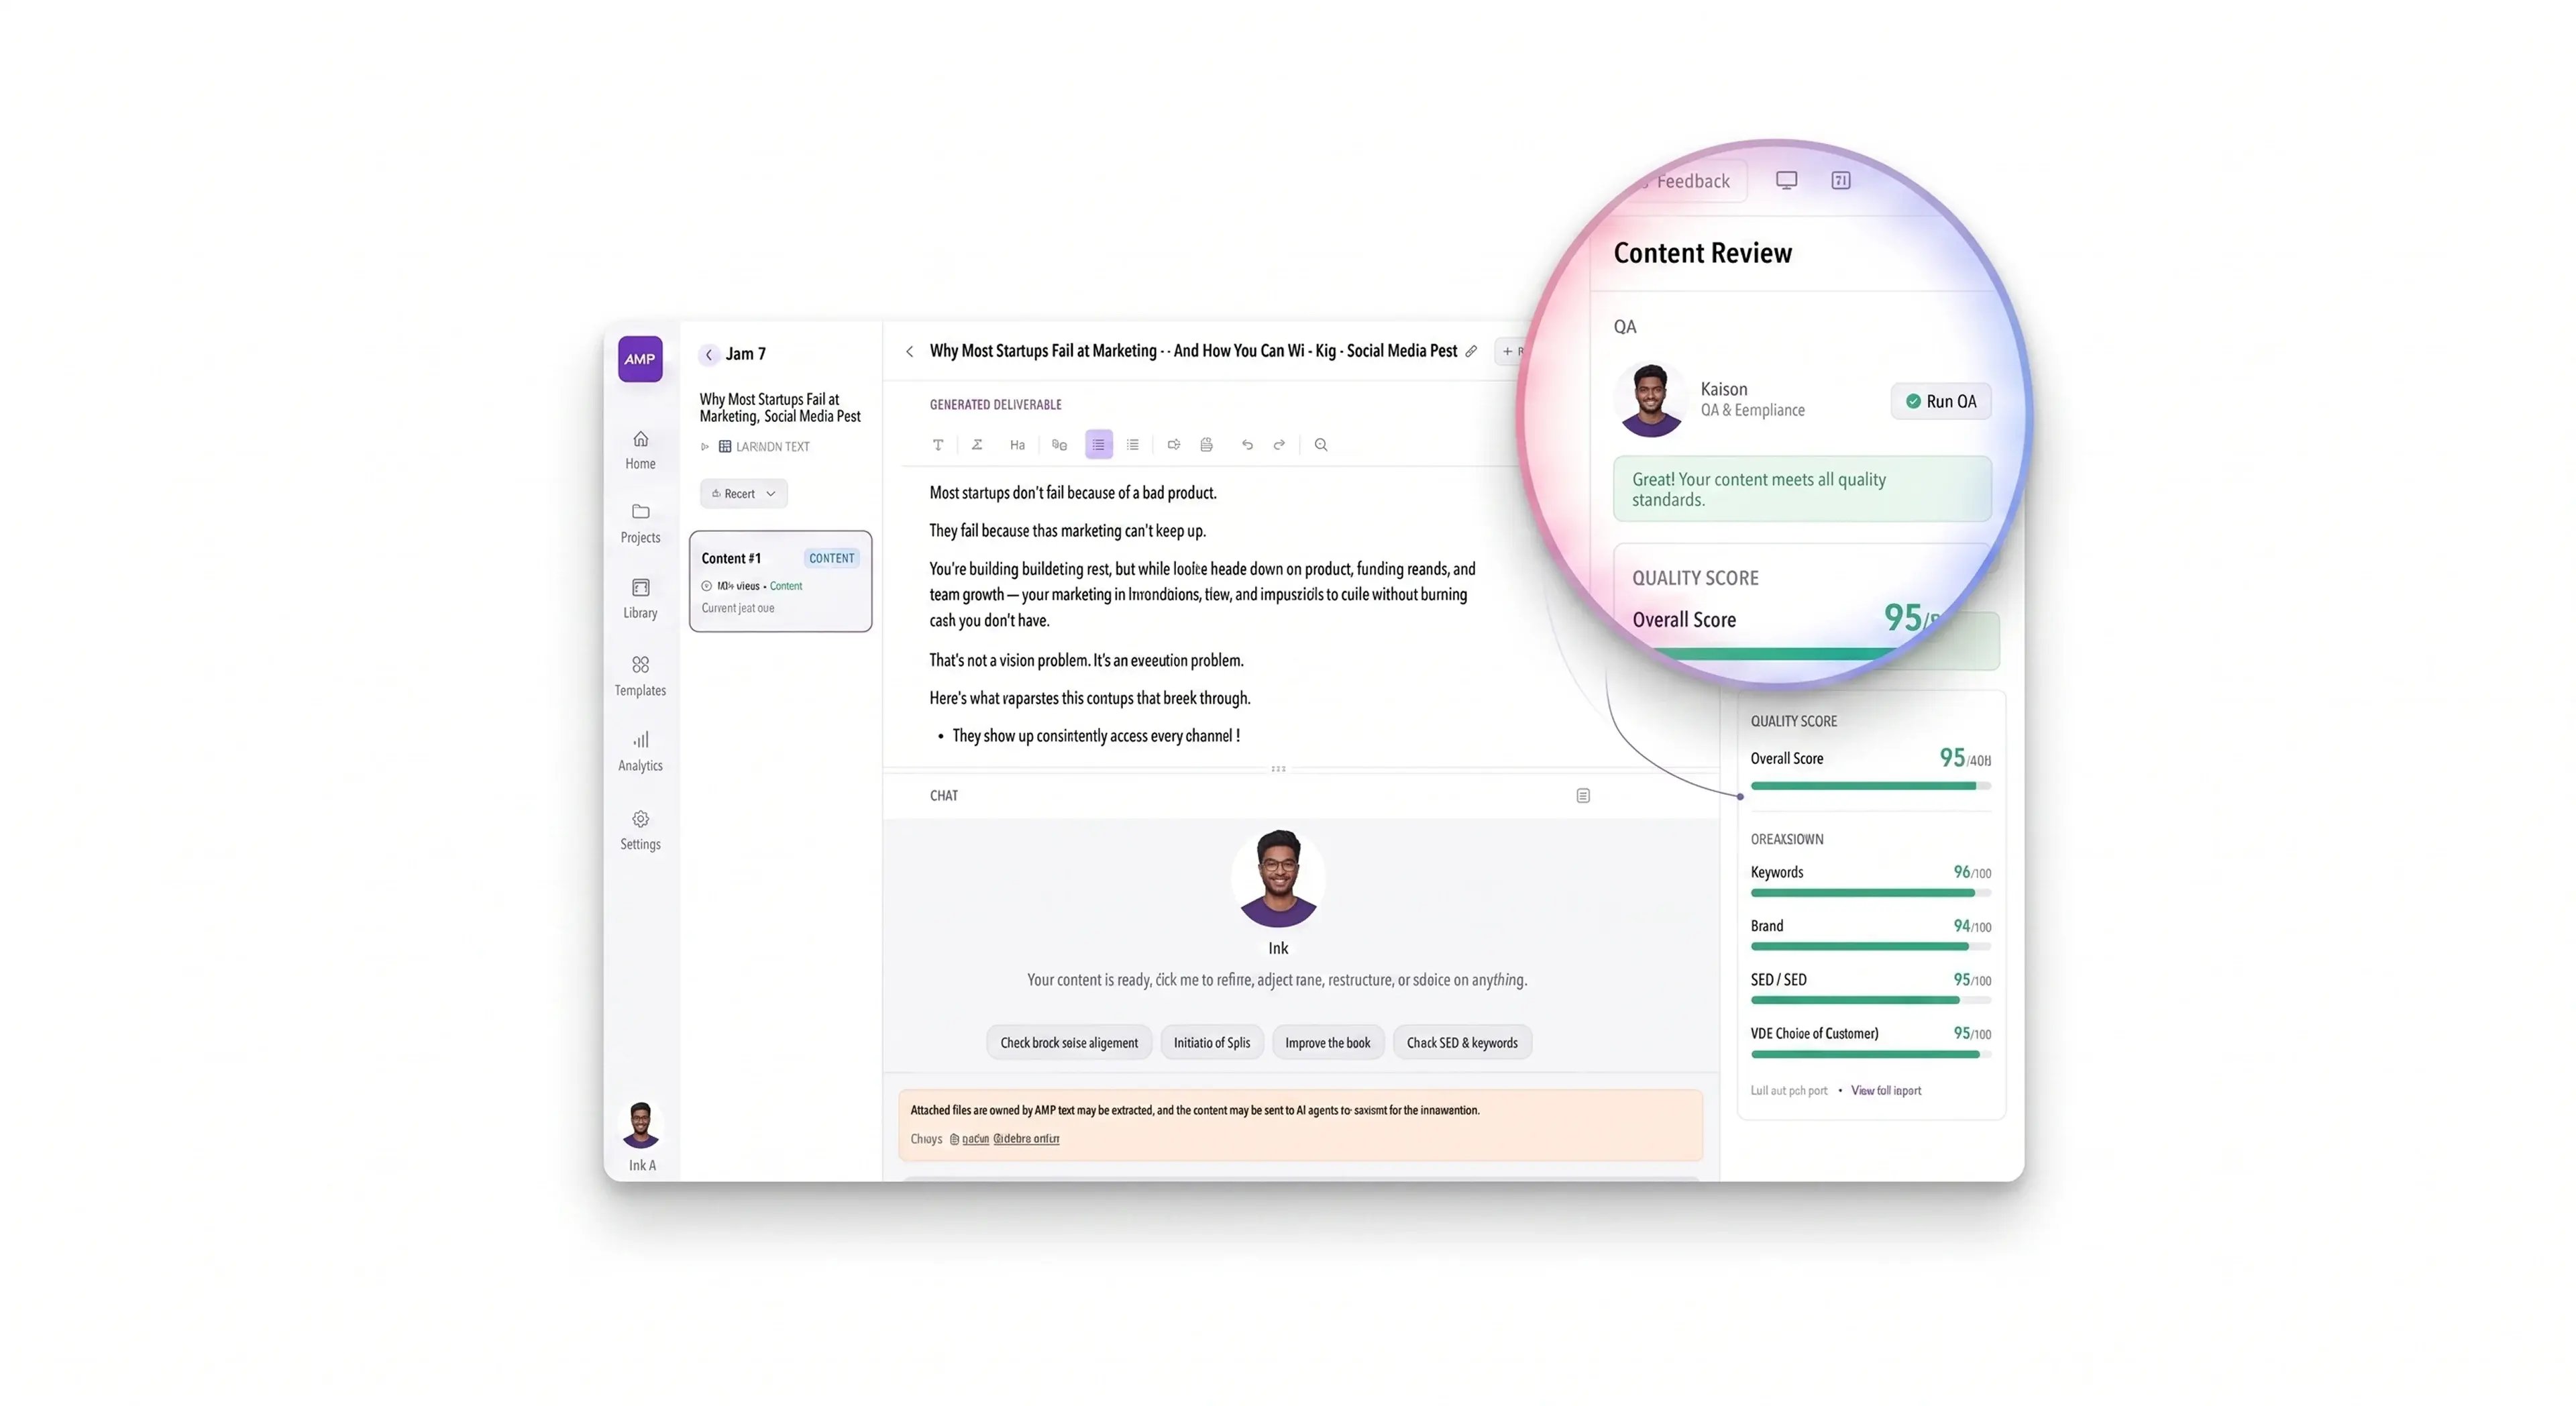Click the 'Check brock soise aligement' chip
The height and width of the screenshot is (1406, 2576).
(x=1069, y=1043)
